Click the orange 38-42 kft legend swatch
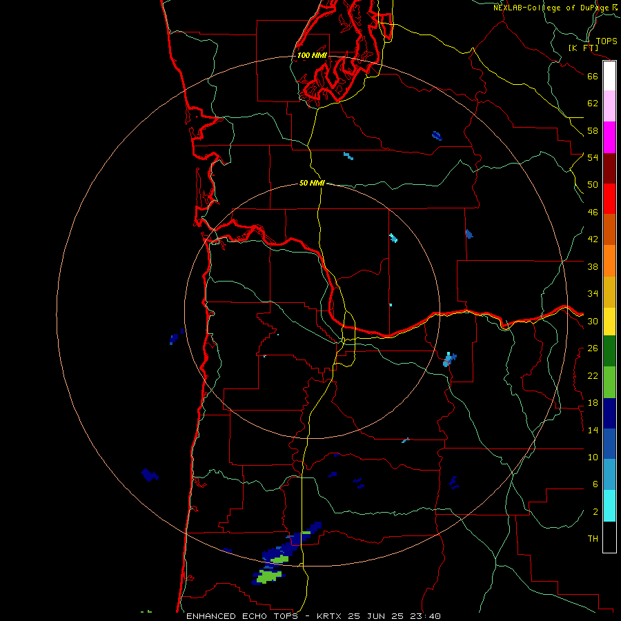The image size is (621, 621). tap(609, 261)
